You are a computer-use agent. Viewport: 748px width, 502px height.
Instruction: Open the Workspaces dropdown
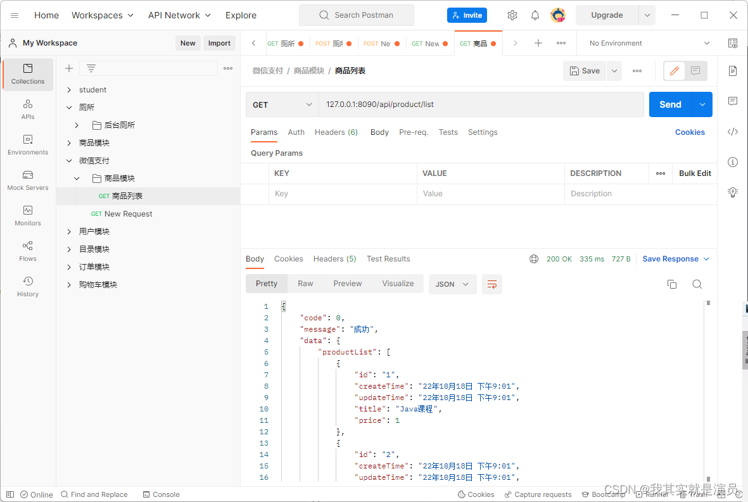(x=103, y=15)
